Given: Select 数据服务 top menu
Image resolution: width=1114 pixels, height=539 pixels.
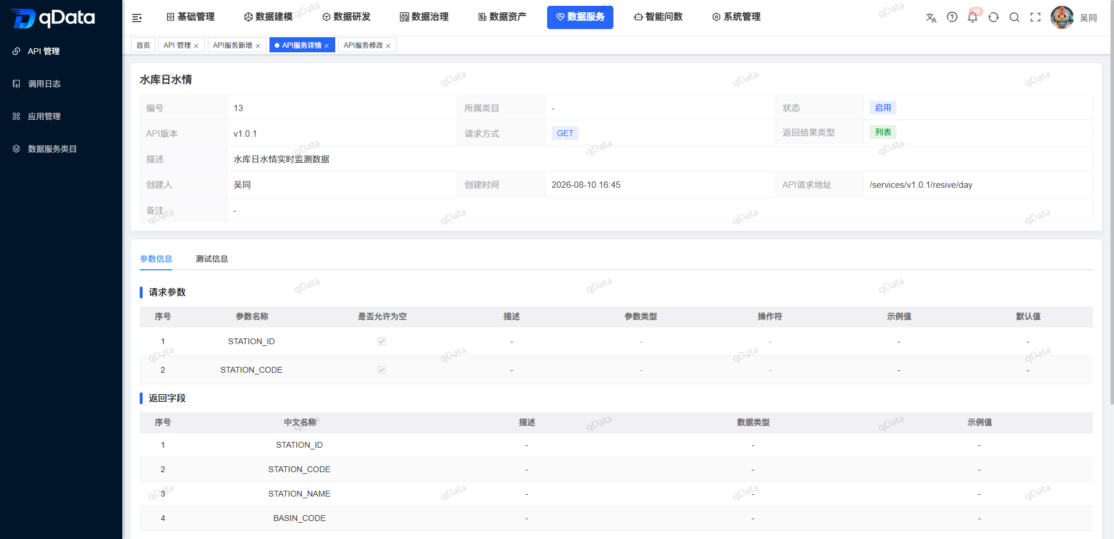Looking at the screenshot, I should click(580, 17).
